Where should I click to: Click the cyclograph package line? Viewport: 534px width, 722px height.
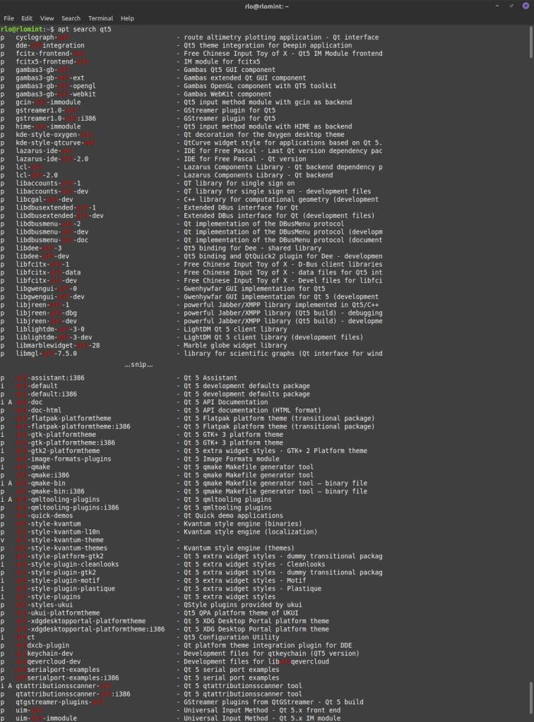click(x=42, y=37)
